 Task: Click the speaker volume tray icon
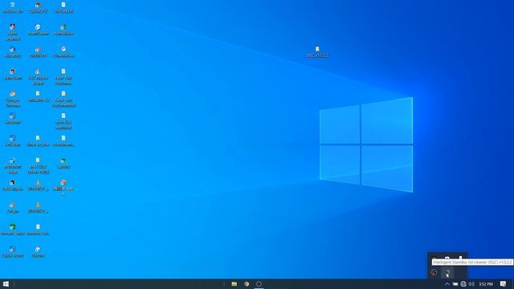pyautogui.click(x=471, y=283)
